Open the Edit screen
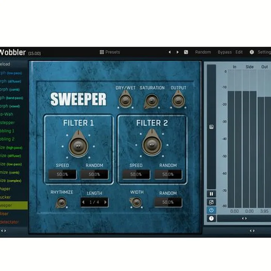 point(239,52)
